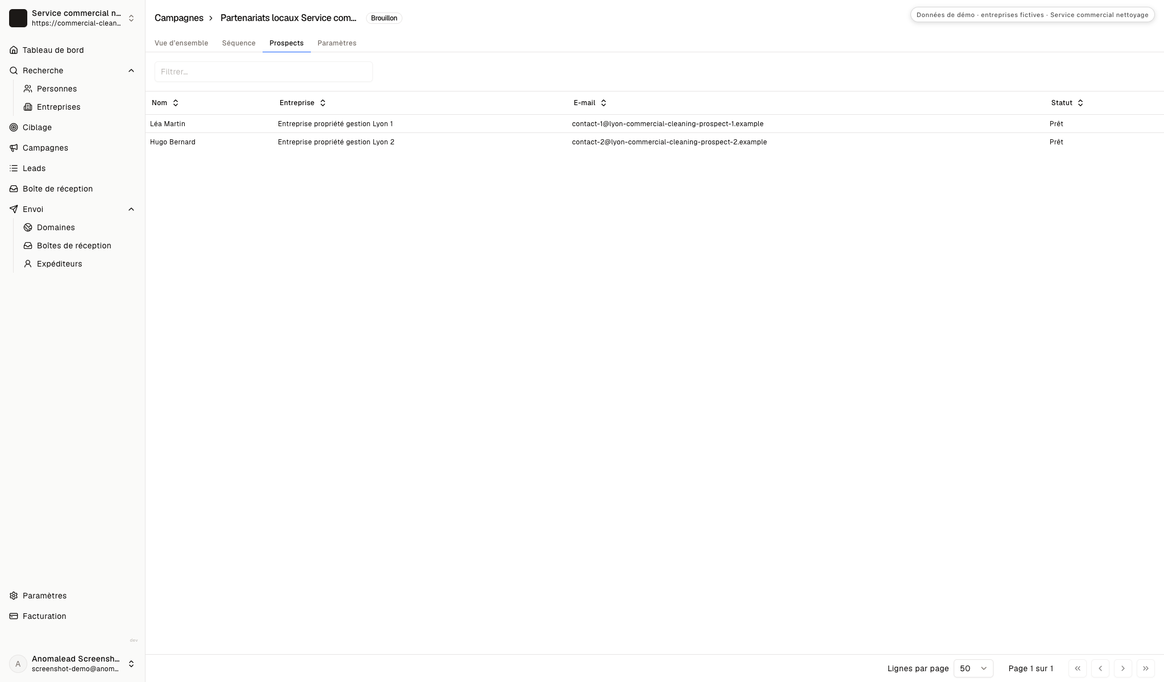Collapse the Envoi section chevron
The width and height of the screenshot is (1164, 682).
(x=131, y=209)
